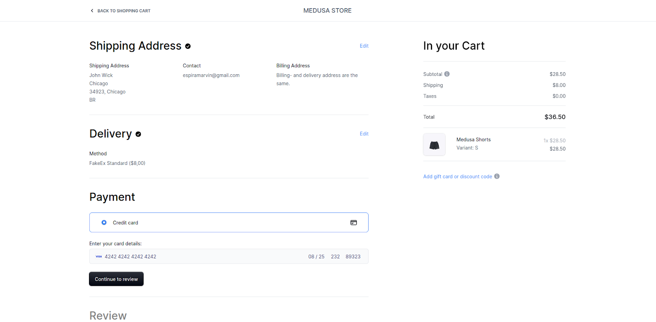Open Add gift card or discount code

tap(458, 176)
